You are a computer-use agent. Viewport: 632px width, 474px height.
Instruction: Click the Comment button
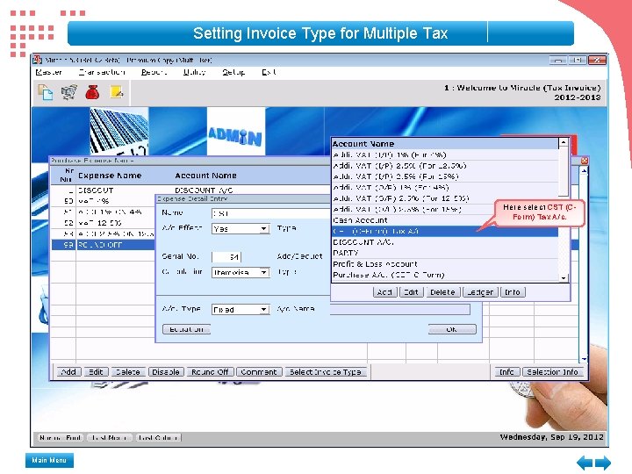click(259, 372)
